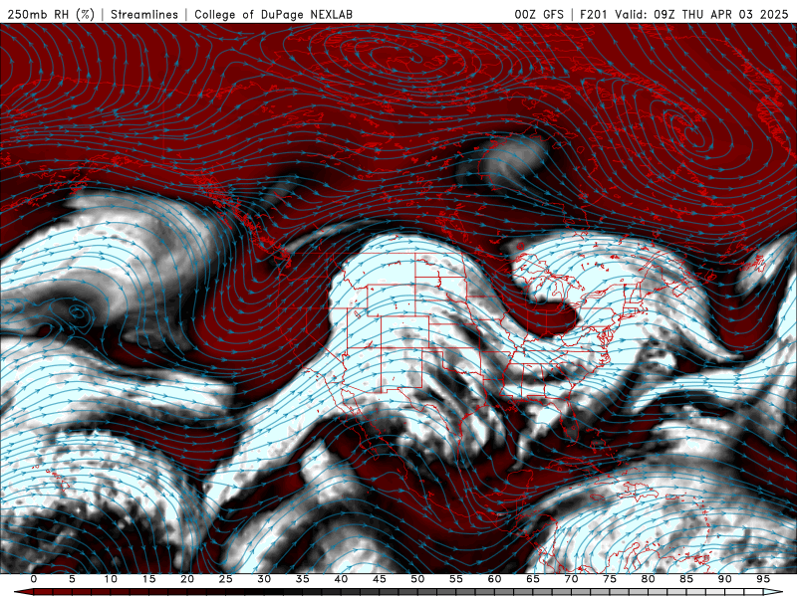Click the colorbar tick label "25"
Viewport: 797px width, 597px height.
(226, 579)
